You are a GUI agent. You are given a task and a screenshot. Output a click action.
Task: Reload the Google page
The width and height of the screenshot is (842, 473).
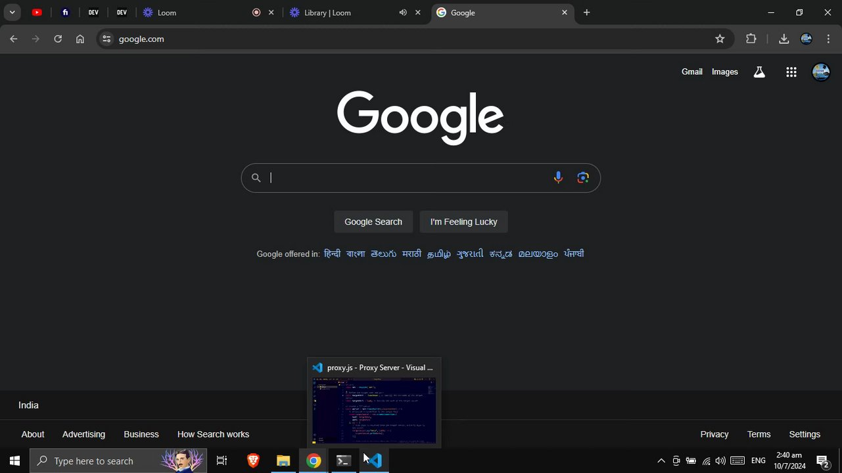(58, 39)
